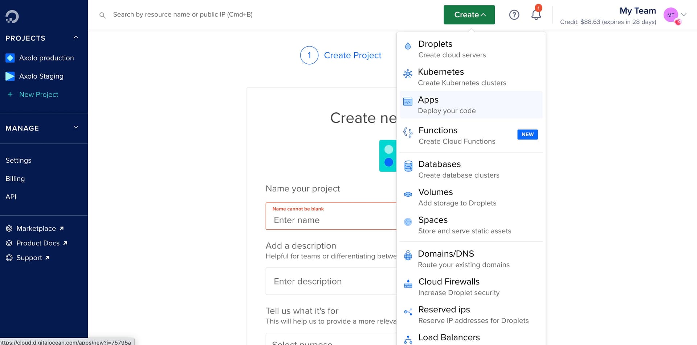Click the step 1 circle indicator
Viewport: 697px width, 345px height.
(309, 55)
